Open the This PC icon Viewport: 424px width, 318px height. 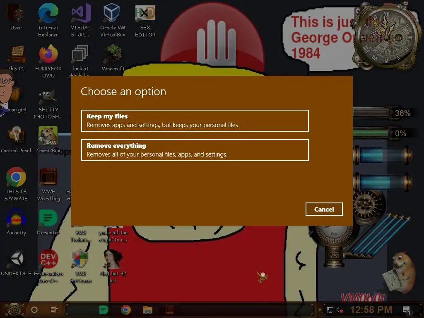(x=16, y=58)
